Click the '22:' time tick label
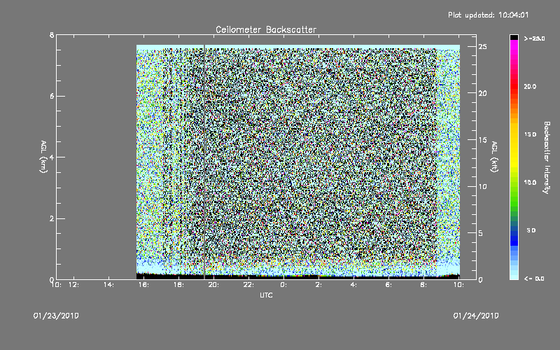Screen dimensions: 560x350 tap(248, 285)
